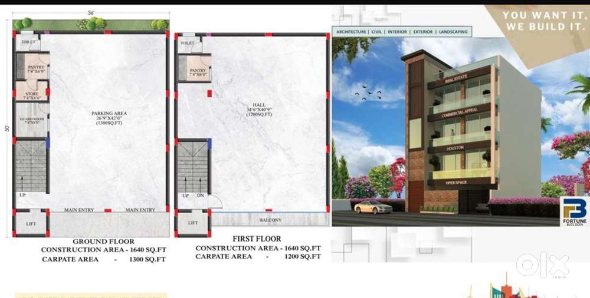Click the first floor door swing near DN
The image size is (590, 298).
click(x=215, y=202)
